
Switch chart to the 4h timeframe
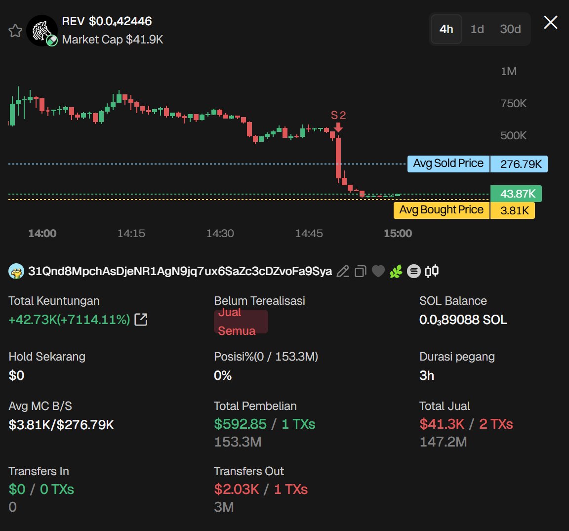tap(447, 29)
